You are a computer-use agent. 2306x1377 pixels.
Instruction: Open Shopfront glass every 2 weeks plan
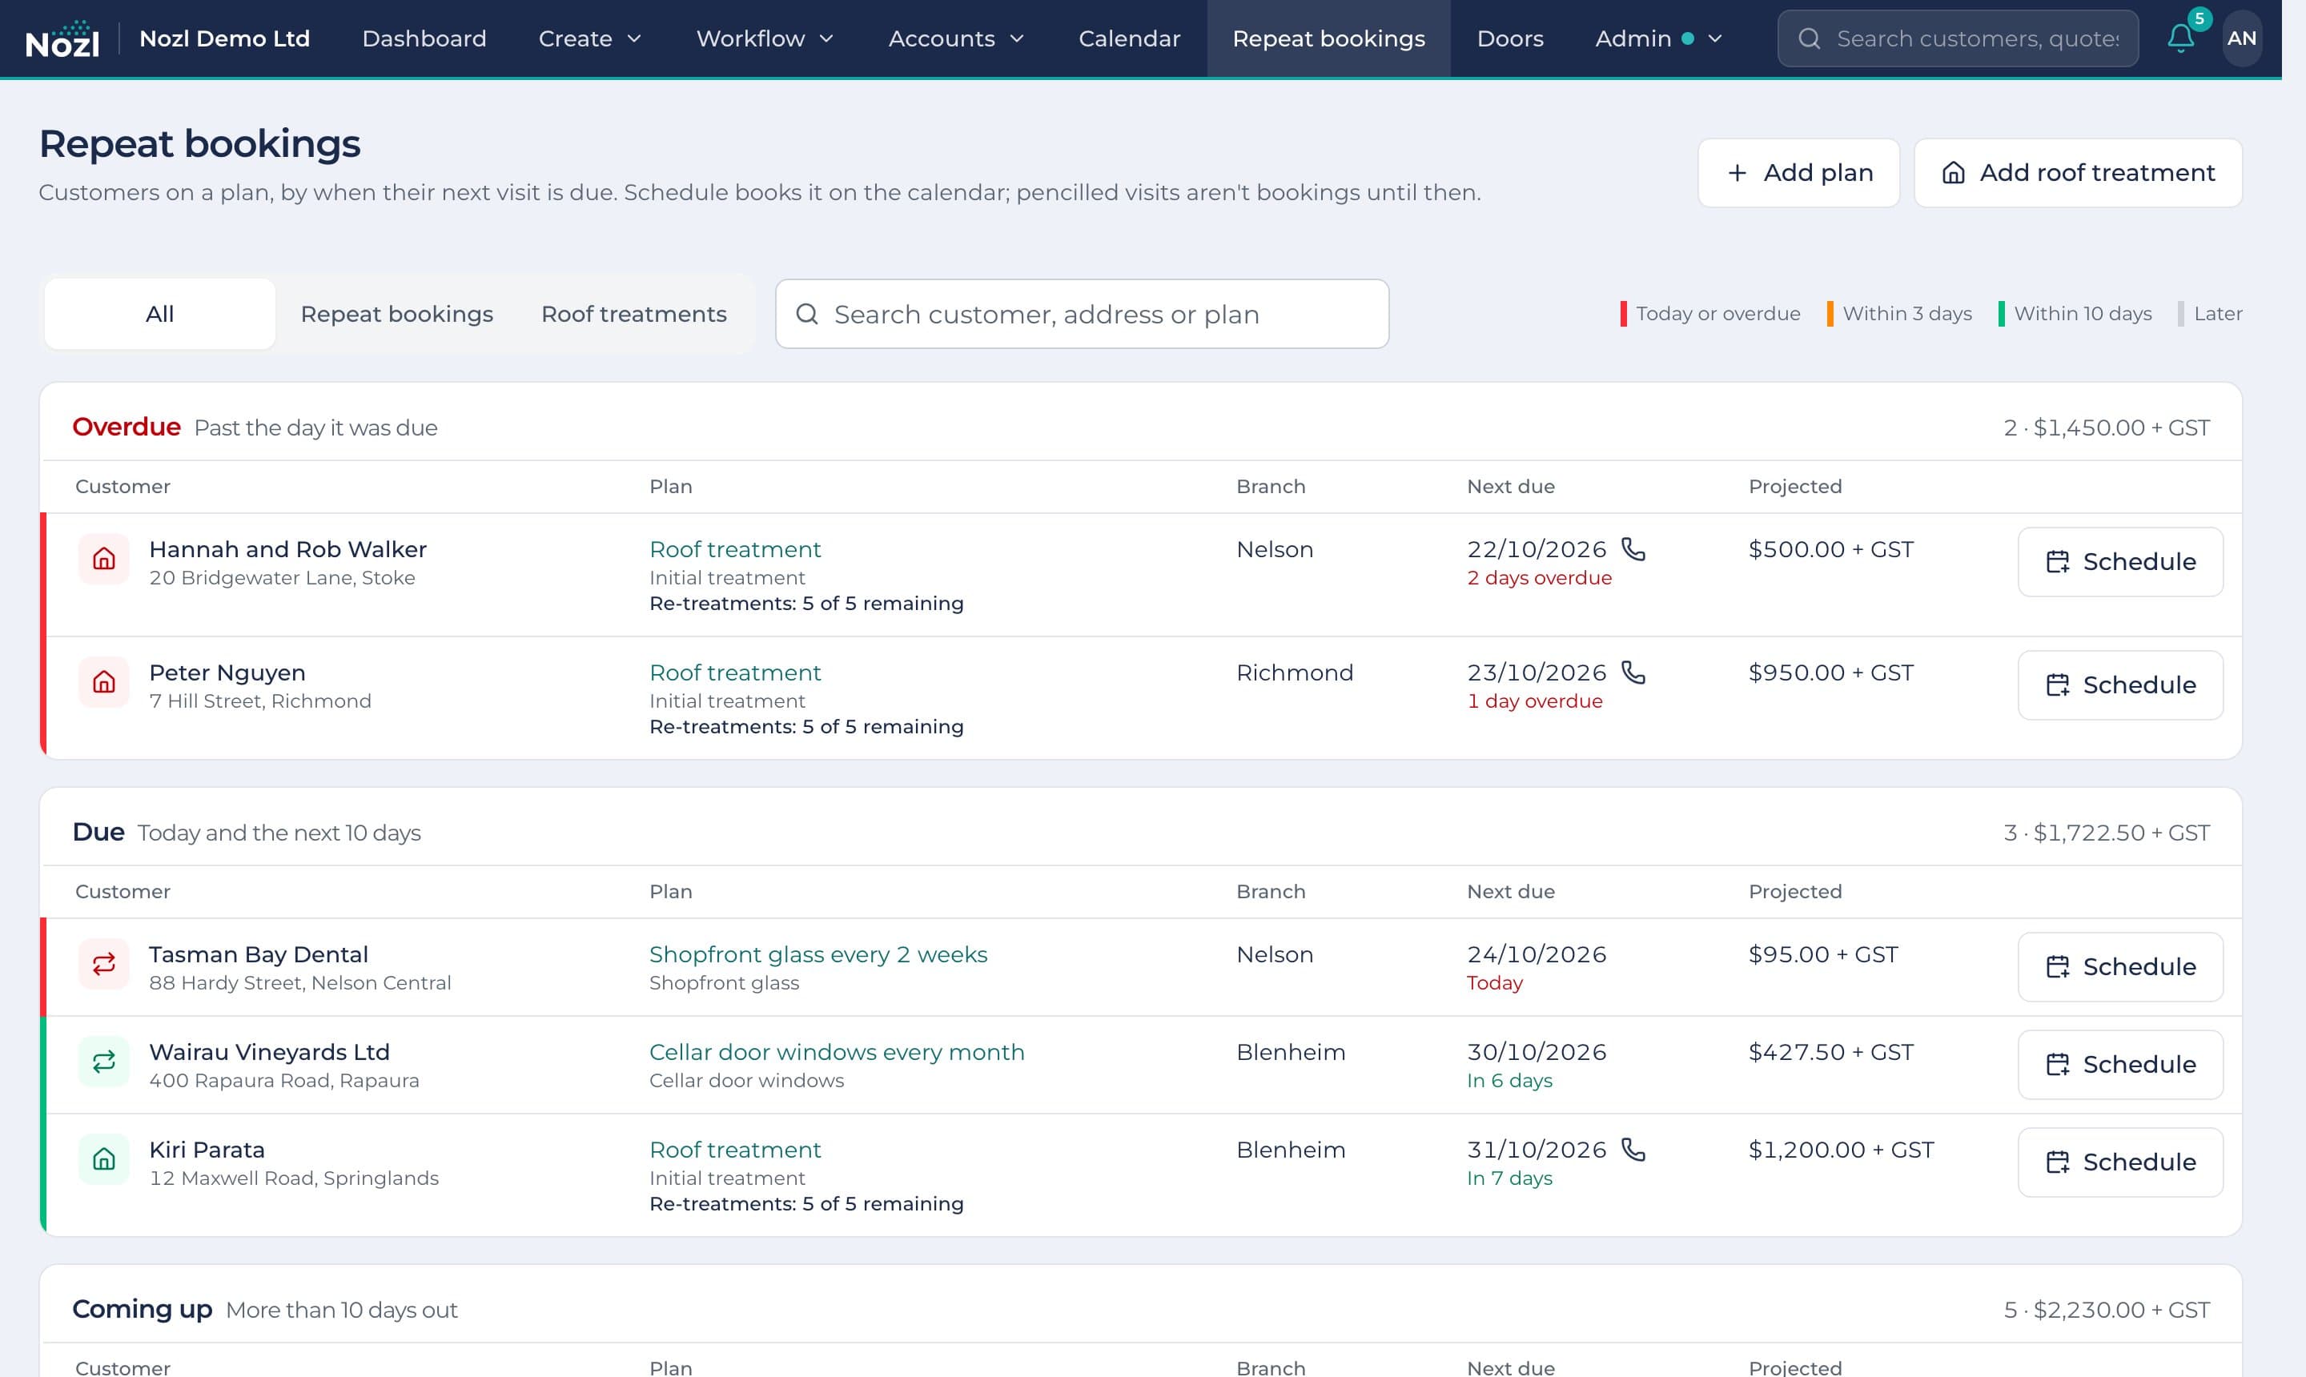click(x=818, y=953)
